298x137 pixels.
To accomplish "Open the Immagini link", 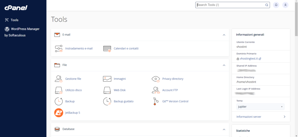I will tap(120, 79).
